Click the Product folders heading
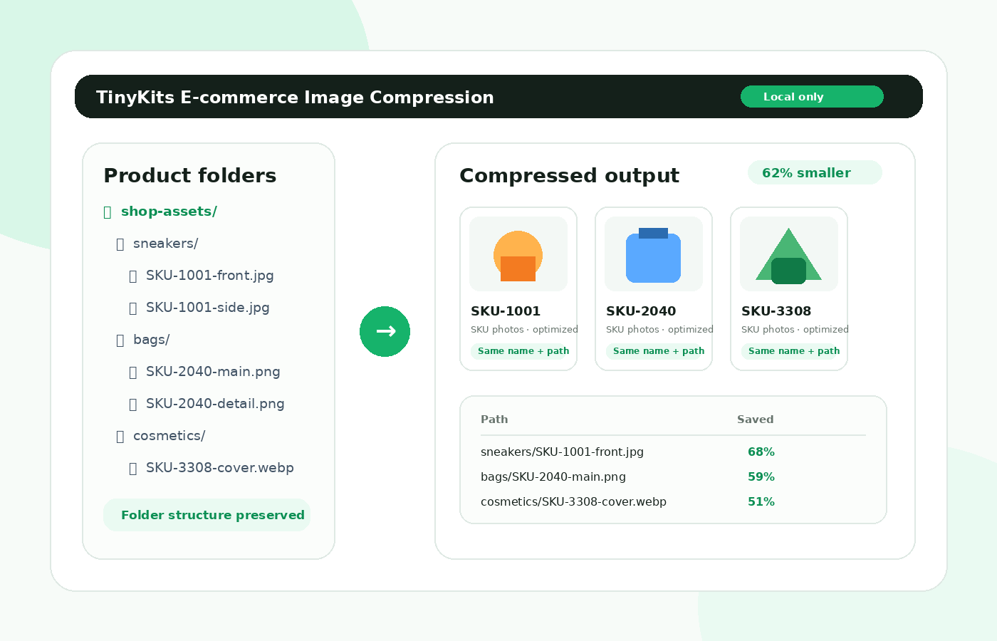The width and height of the screenshot is (997, 641). coord(190,175)
